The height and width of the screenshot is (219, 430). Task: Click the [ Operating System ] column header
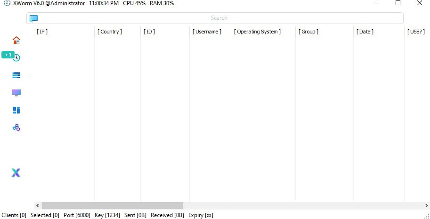coord(257,32)
